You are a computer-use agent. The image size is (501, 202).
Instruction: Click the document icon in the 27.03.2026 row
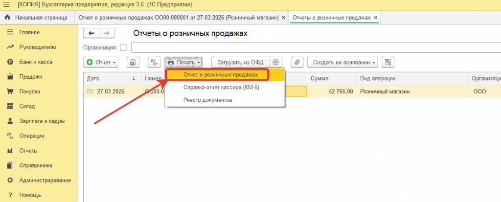[x=90, y=91]
